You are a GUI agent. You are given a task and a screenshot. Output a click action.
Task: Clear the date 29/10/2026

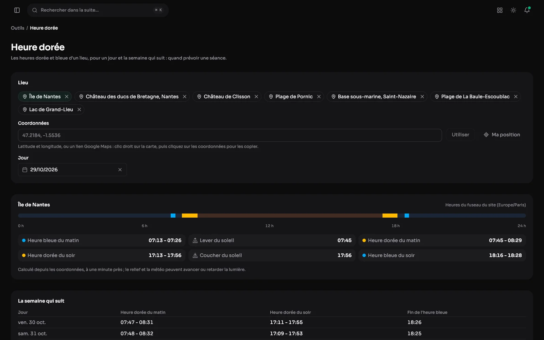coord(120,170)
